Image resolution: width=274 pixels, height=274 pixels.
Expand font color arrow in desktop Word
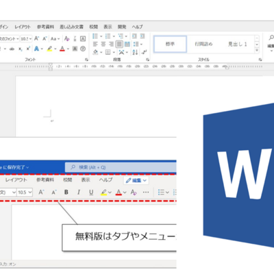[68, 49]
